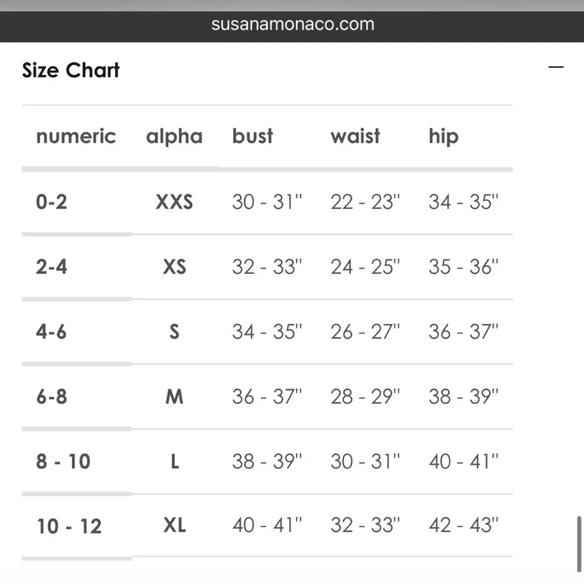Click the bust column header
Image resolution: width=584 pixels, height=584 pixels.
252,137
